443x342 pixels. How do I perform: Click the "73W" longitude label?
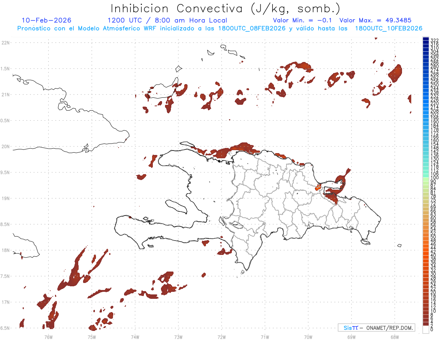178,337
